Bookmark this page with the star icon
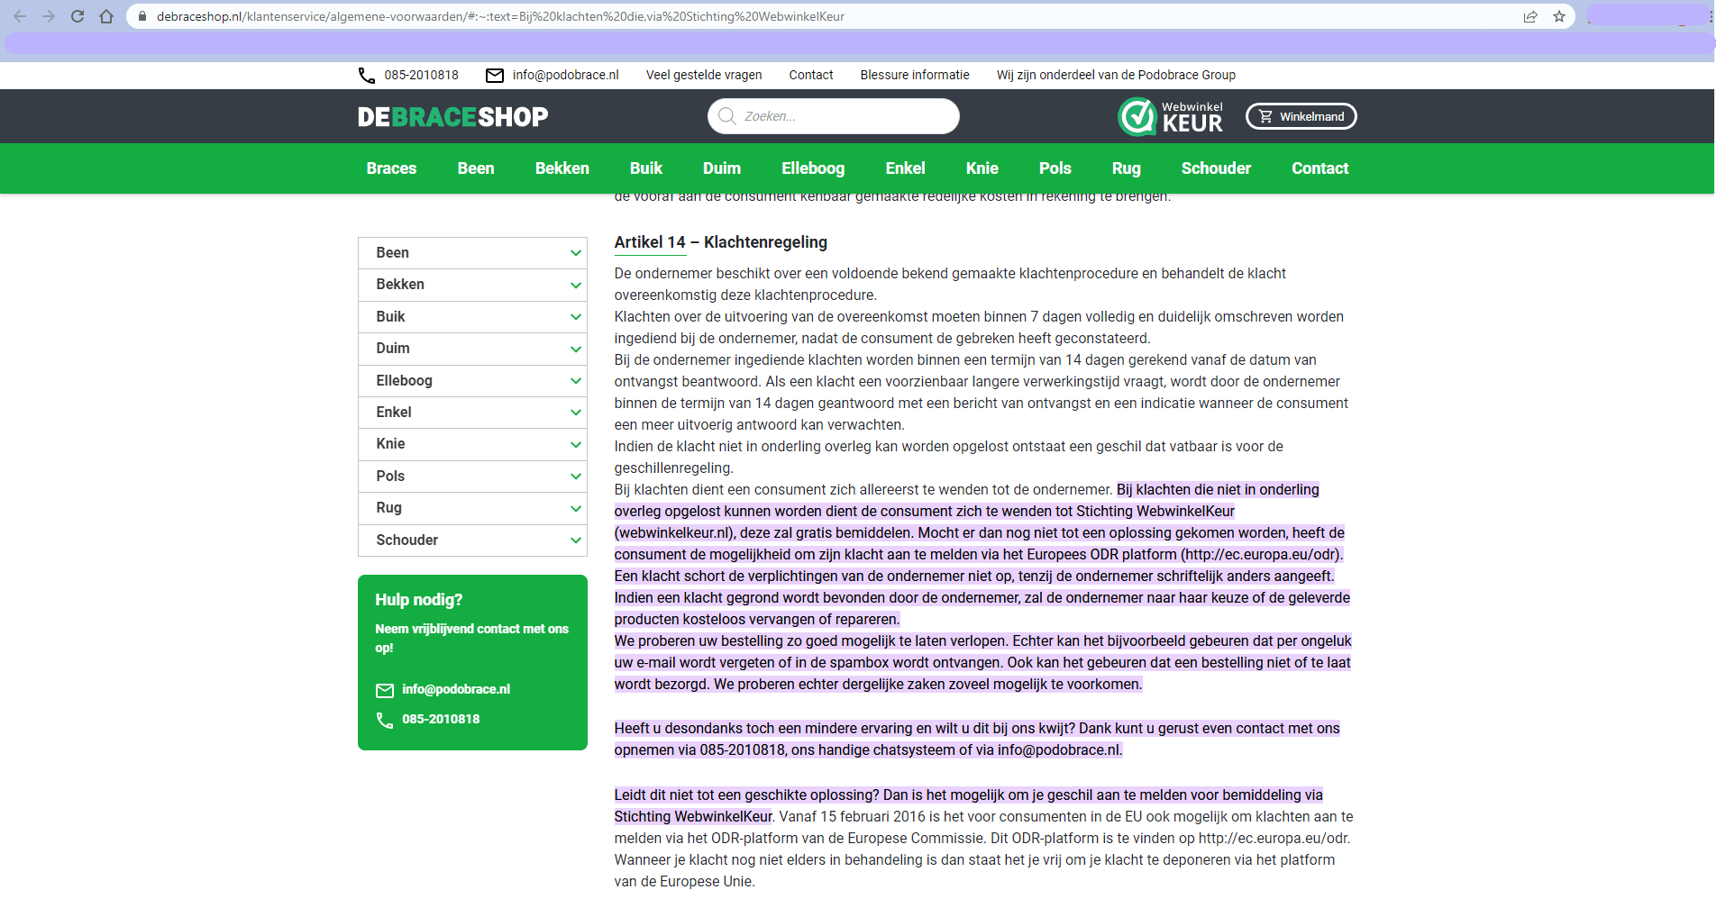This screenshot has height=899, width=1717. click(1559, 16)
